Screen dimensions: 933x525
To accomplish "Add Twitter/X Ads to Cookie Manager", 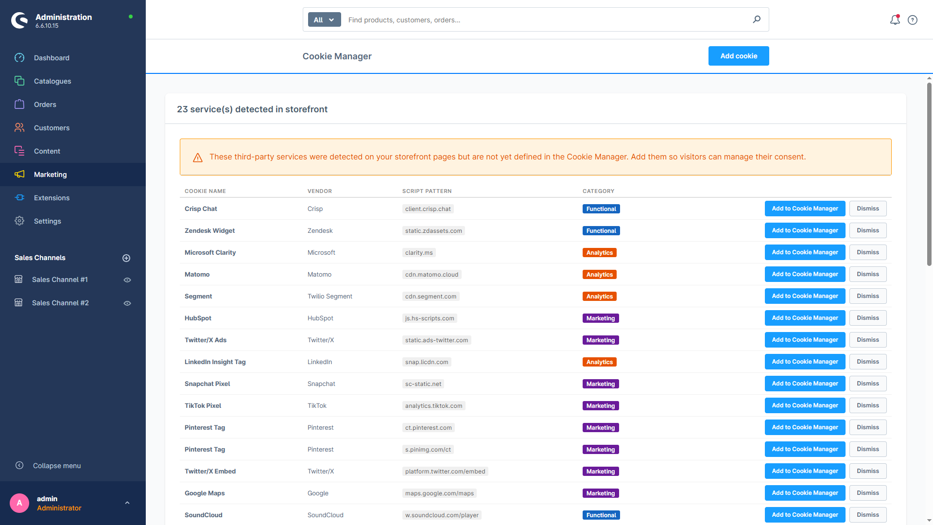I will (x=805, y=340).
